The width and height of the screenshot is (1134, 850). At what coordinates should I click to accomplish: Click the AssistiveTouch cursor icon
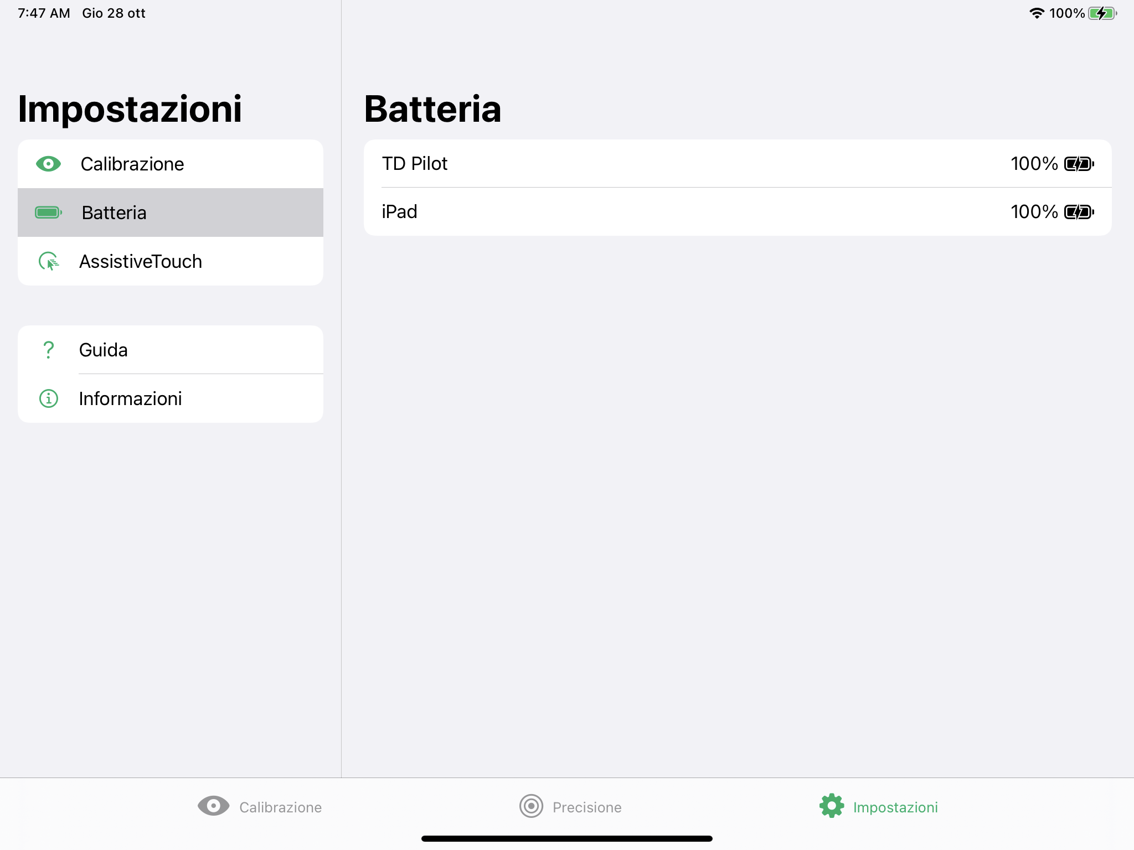49,261
